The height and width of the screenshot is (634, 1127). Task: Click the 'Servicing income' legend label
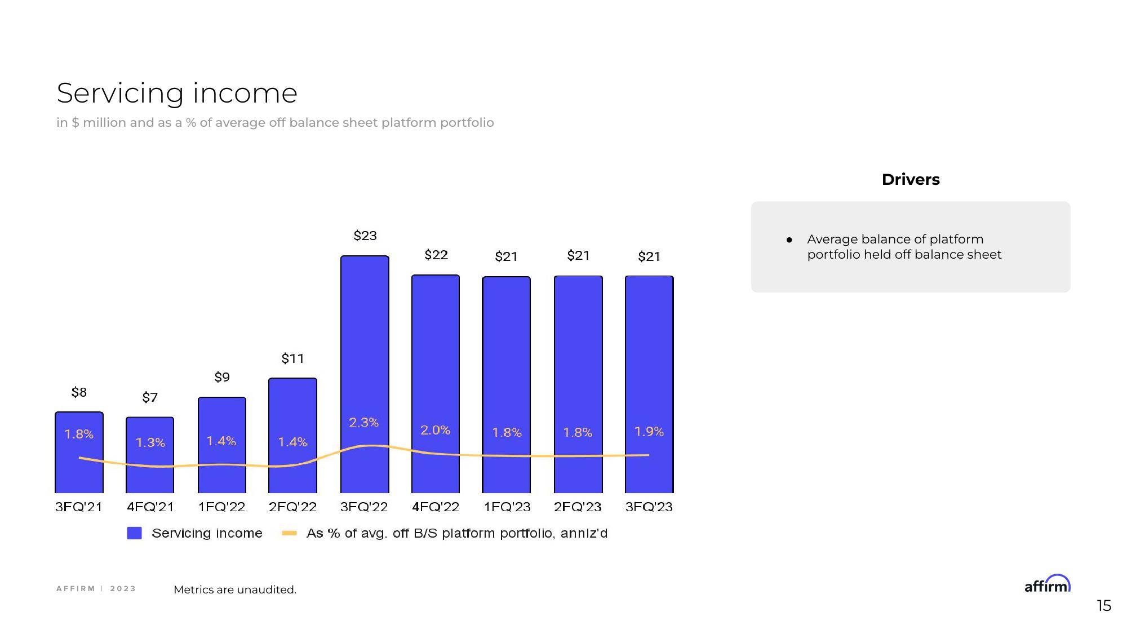(x=207, y=533)
